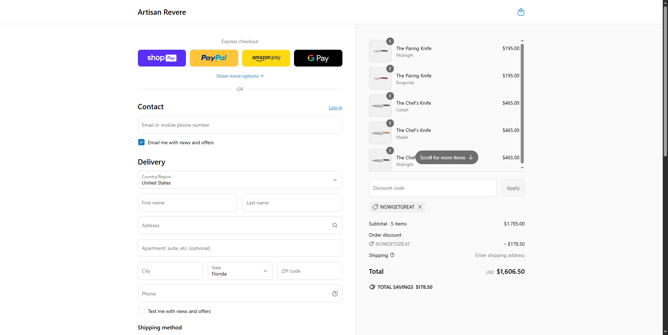The image size is (668, 335).
Task: Click the total amount $1,606.50
Action: pyautogui.click(x=510, y=272)
